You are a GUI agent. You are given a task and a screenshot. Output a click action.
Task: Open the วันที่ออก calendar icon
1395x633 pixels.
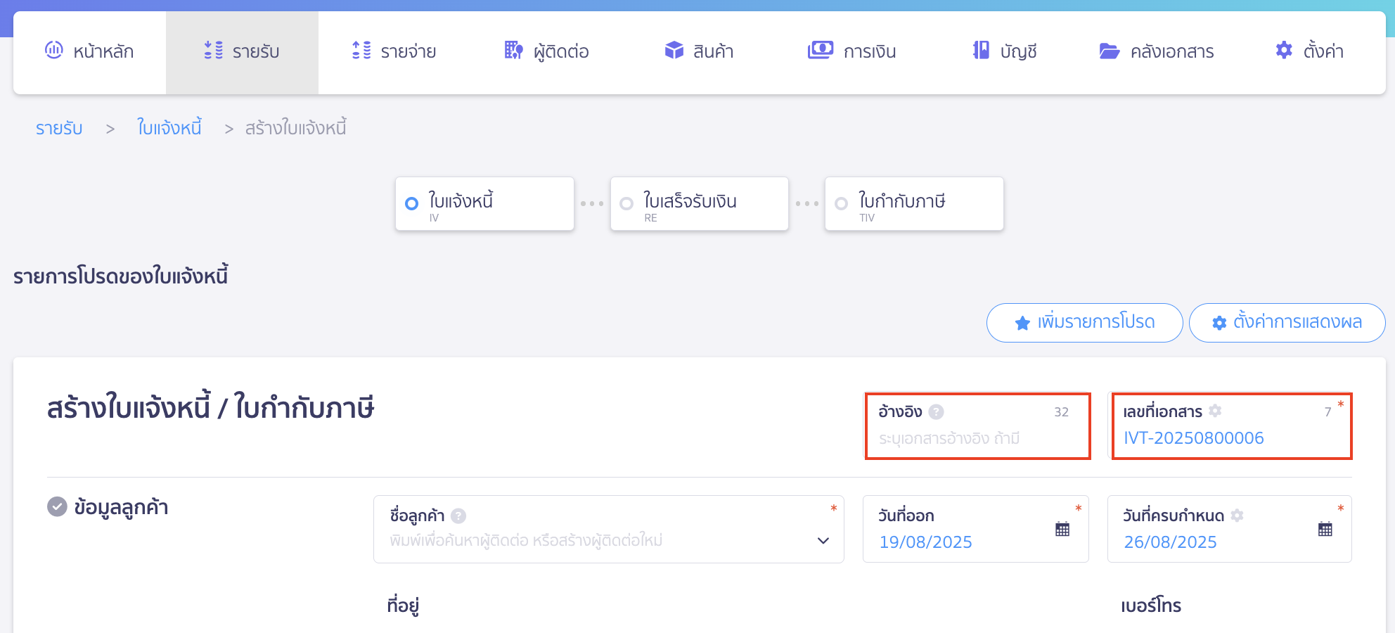tap(1062, 530)
